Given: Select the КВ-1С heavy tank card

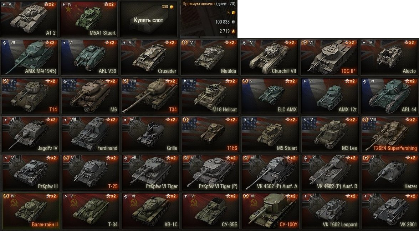Looking at the screenshot, I should tap(150, 211).
